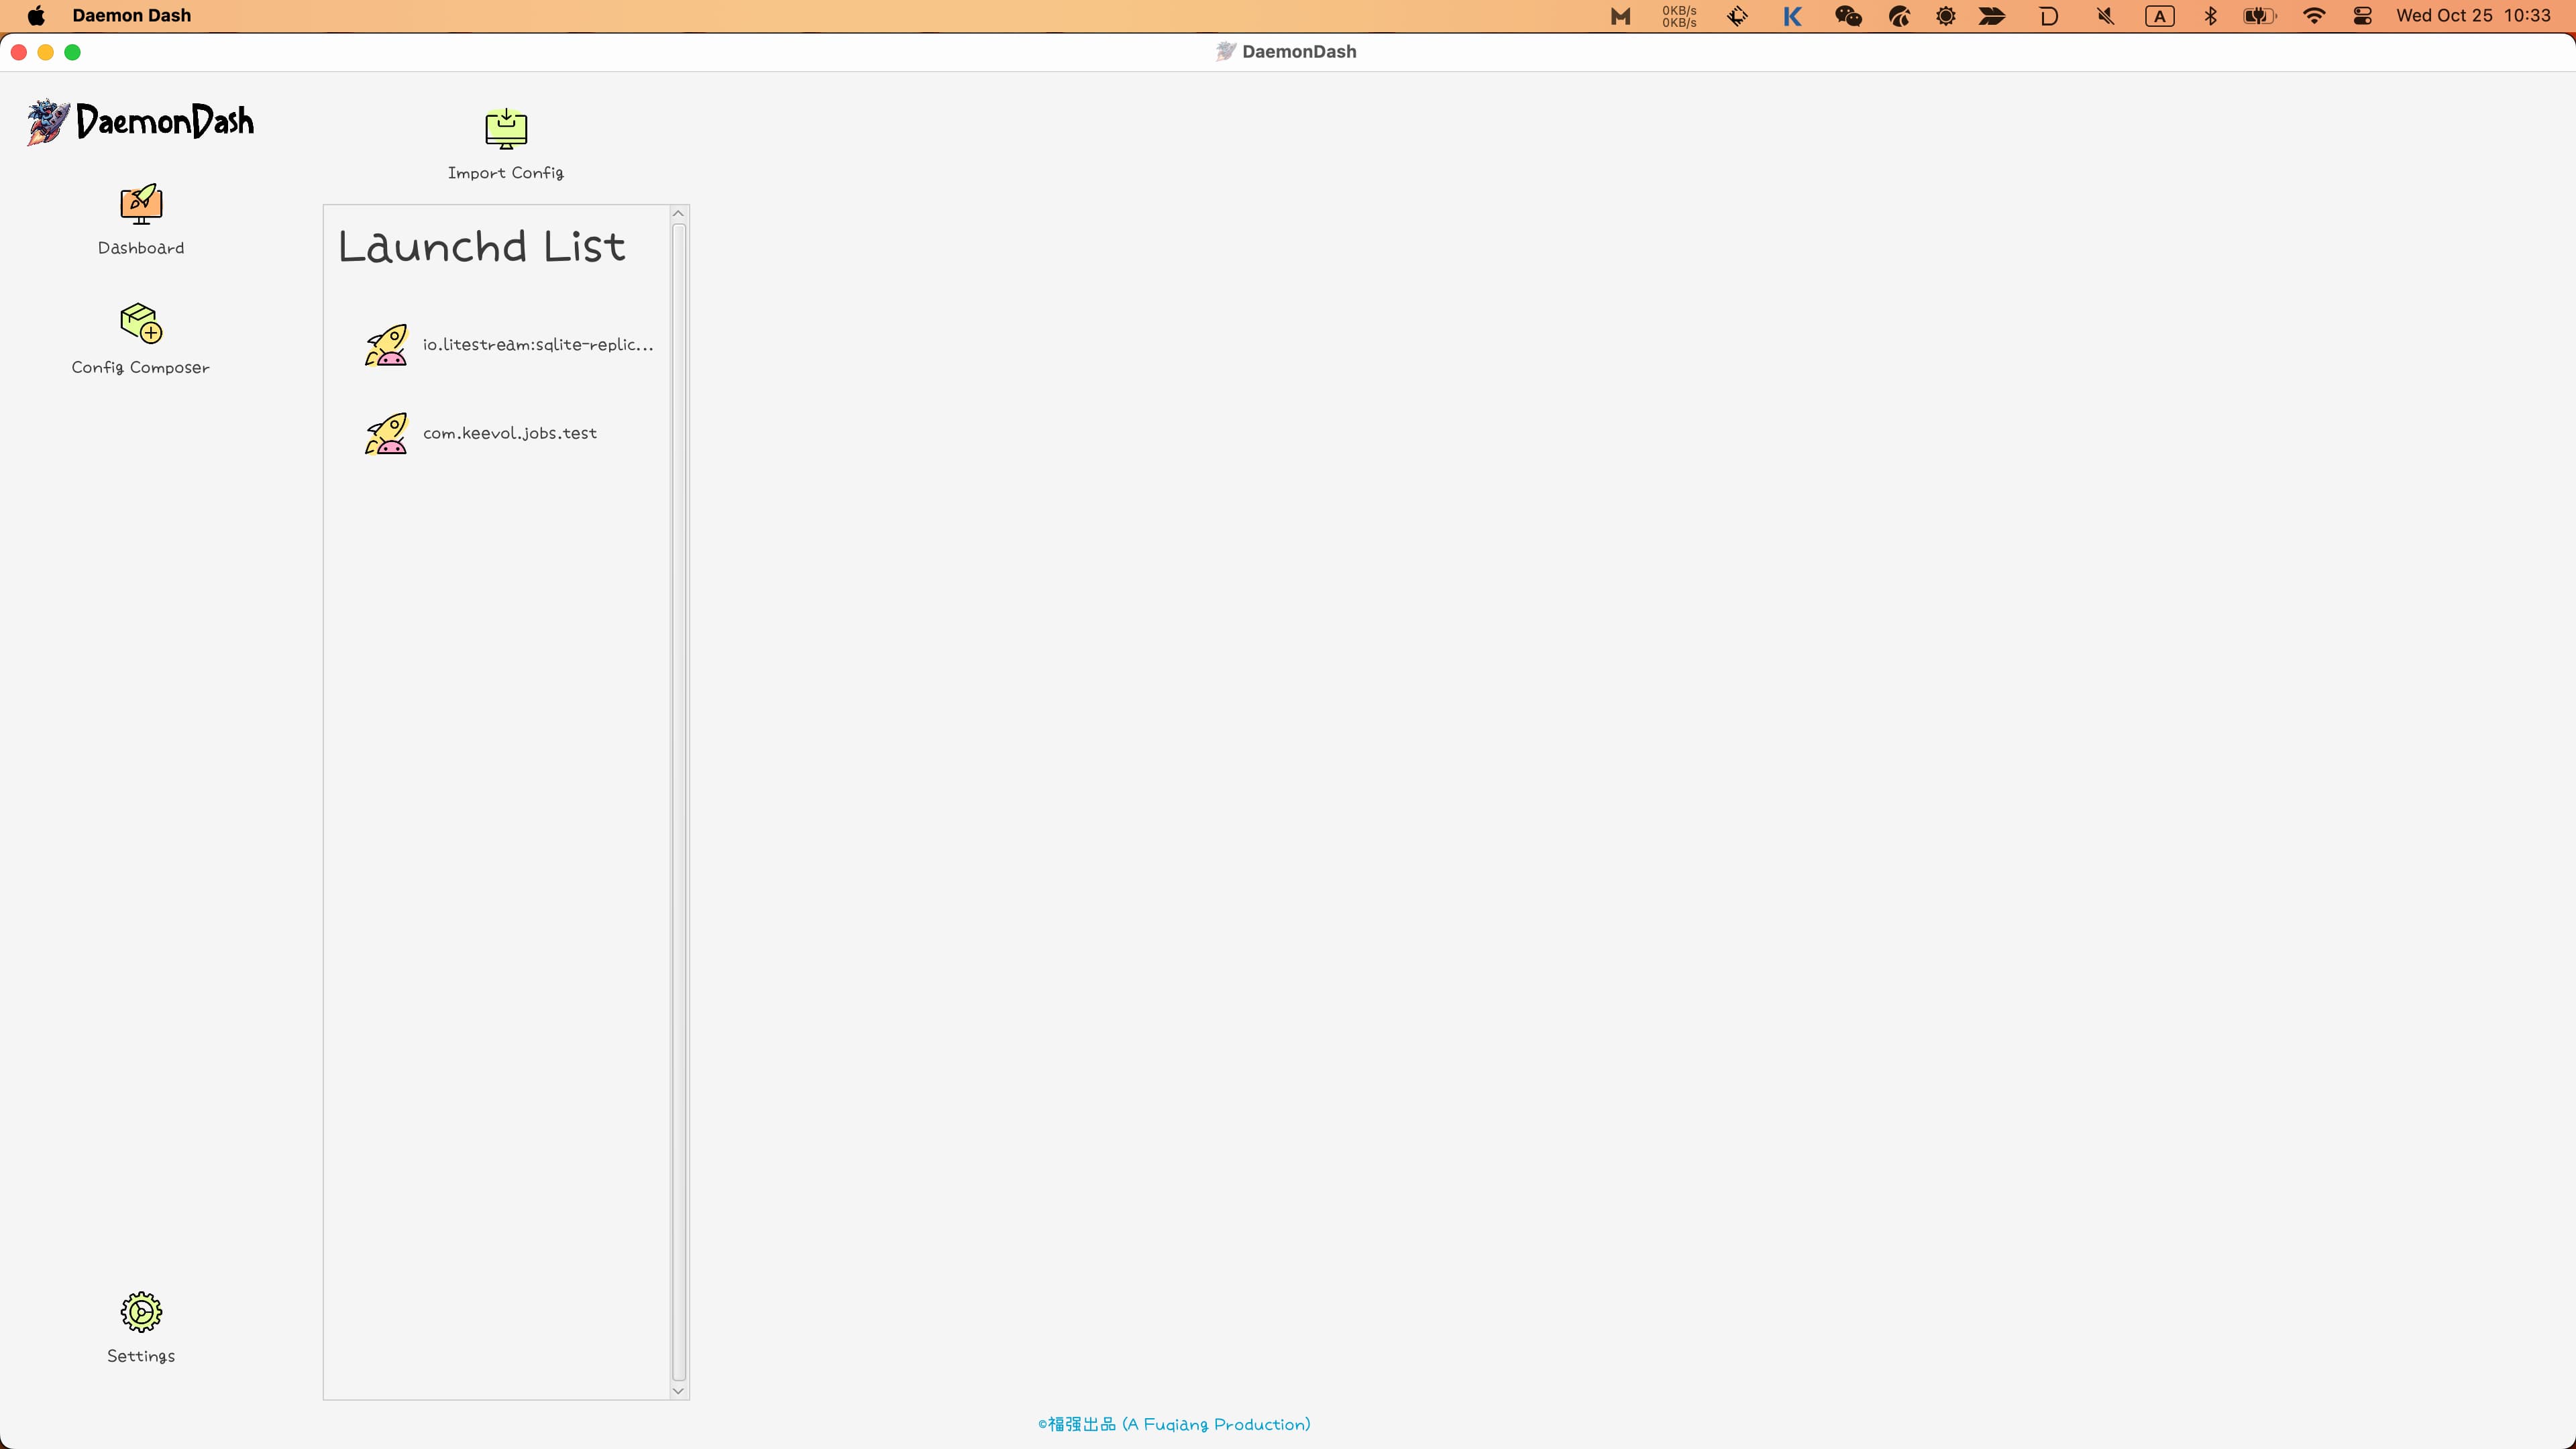
Task: Open the Settings gear icon
Action: pos(141,1311)
